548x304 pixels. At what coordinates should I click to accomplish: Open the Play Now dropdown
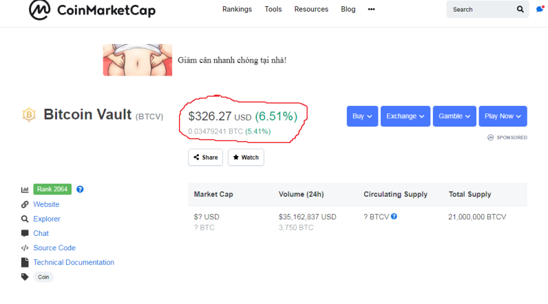pos(503,116)
